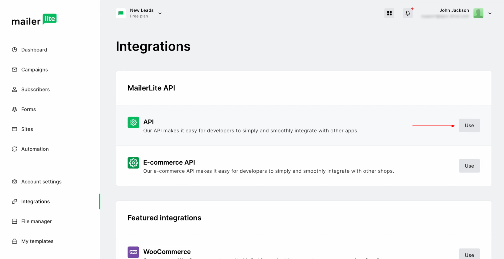Viewport: 504px width, 259px height.
Task: Click the File manager image icon
Action: tap(14, 221)
